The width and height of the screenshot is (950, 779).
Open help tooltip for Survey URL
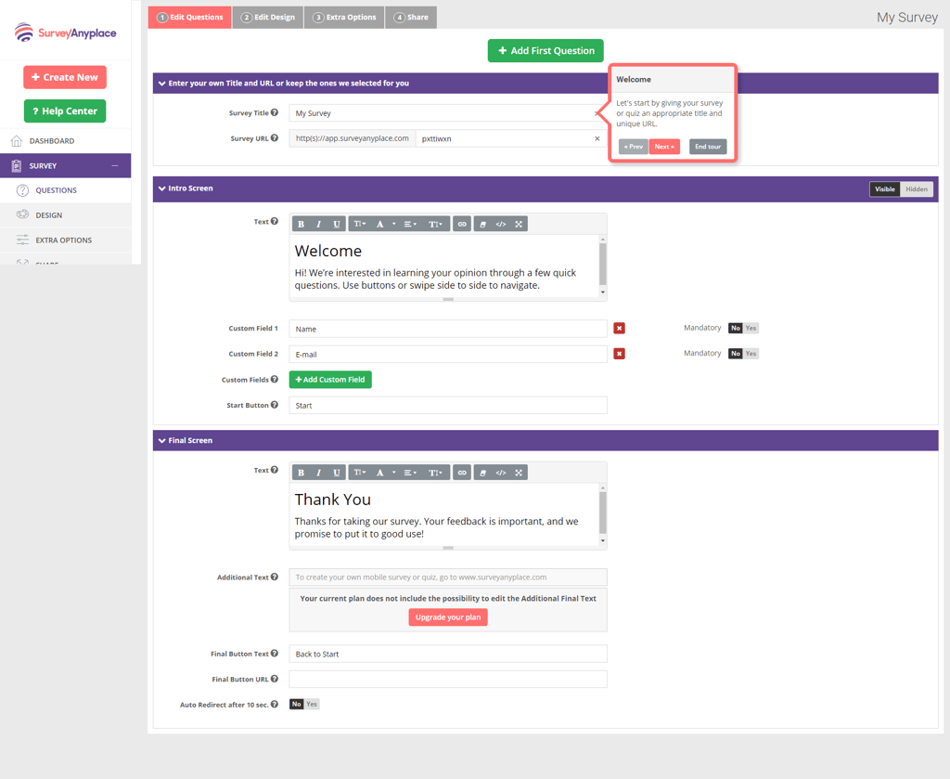pyautogui.click(x=275, y=138)
